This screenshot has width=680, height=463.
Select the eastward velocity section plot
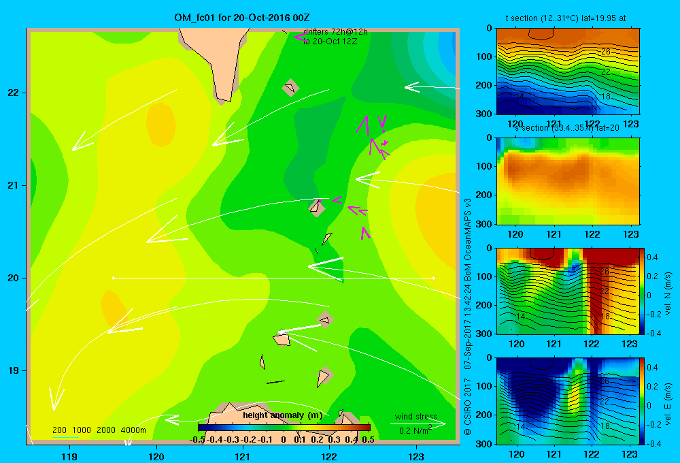click(x=568, y=401)
